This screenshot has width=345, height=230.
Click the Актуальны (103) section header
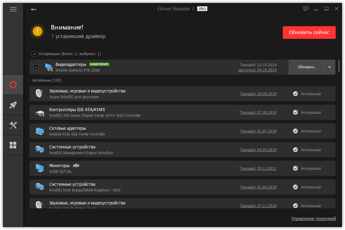click(47, 80)
